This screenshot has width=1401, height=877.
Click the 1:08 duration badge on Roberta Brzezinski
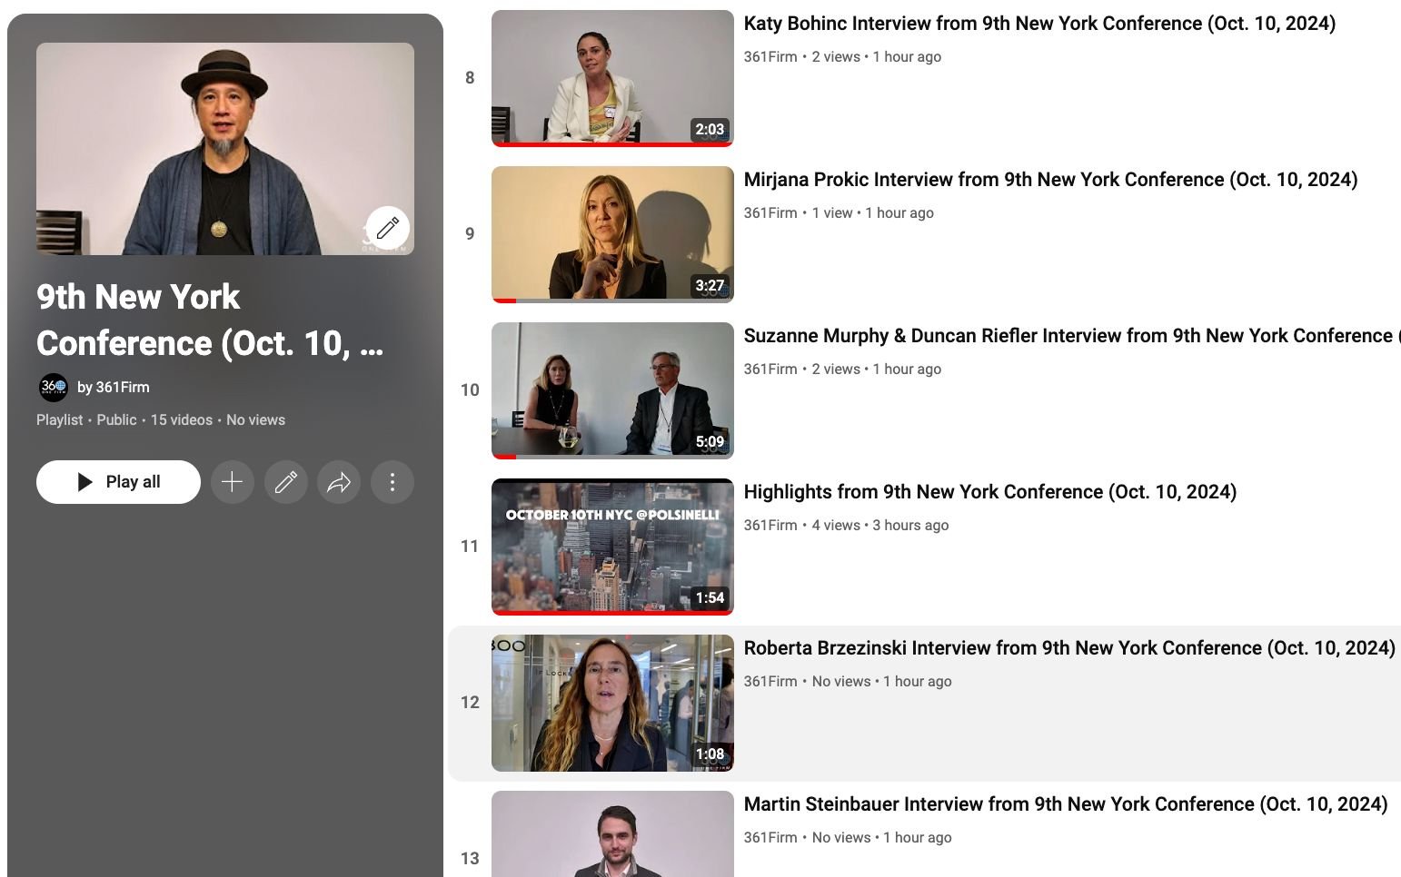[x=710, y=754]
